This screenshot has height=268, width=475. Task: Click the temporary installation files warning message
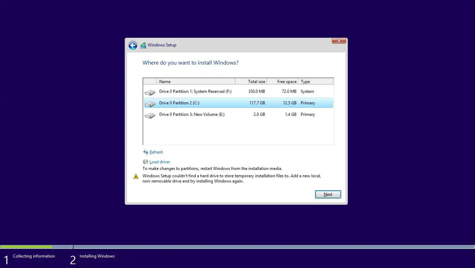point(232,179)
